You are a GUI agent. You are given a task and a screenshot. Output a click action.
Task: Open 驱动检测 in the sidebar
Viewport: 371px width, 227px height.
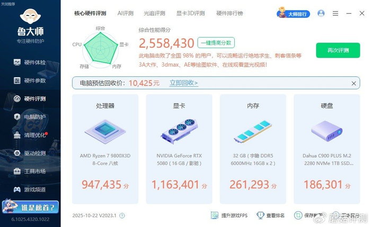pos(30,153)
